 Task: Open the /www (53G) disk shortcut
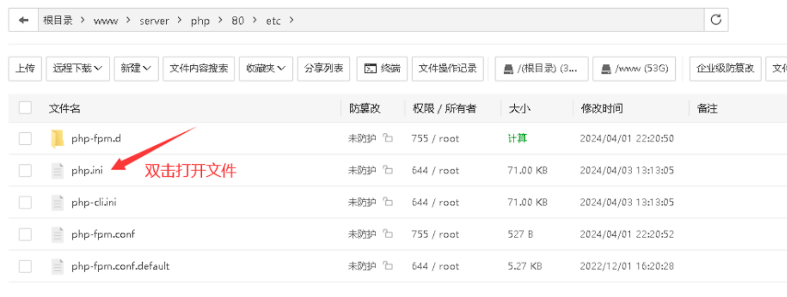point(634,69)
